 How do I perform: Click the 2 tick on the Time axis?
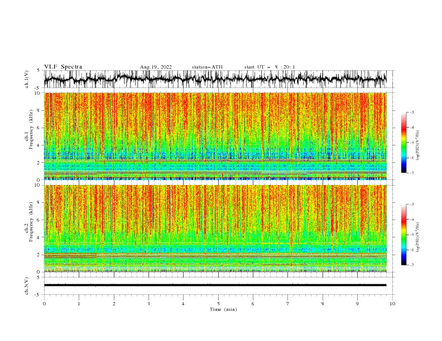click(114, 304)
